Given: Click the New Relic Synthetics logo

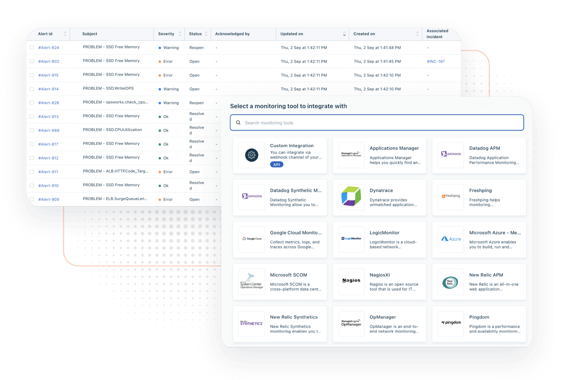Looking at the screenshot, I should click(x=251, y=323).
